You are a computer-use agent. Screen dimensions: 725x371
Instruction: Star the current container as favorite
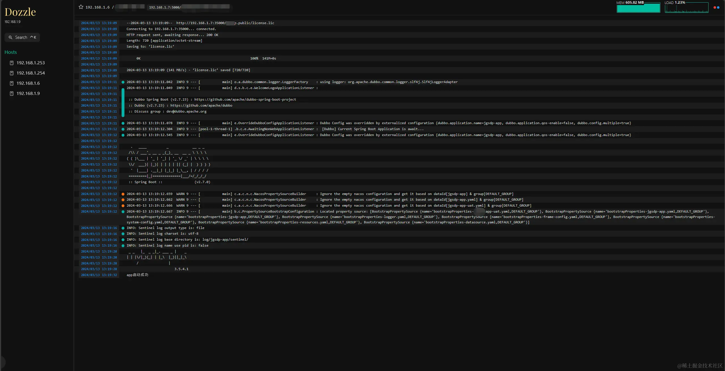[x=81, y=7]
